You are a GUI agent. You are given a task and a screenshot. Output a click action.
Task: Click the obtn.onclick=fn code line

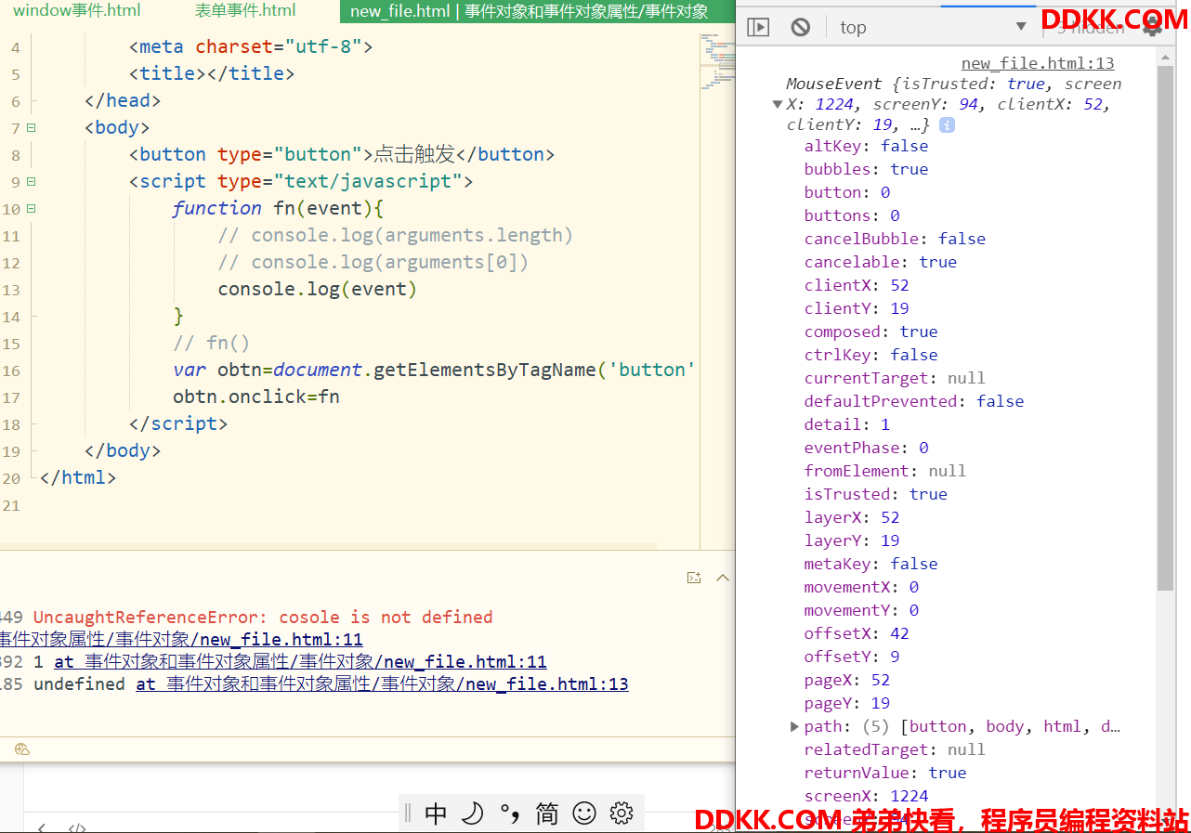pyautogui.click(x=256, y=397)
